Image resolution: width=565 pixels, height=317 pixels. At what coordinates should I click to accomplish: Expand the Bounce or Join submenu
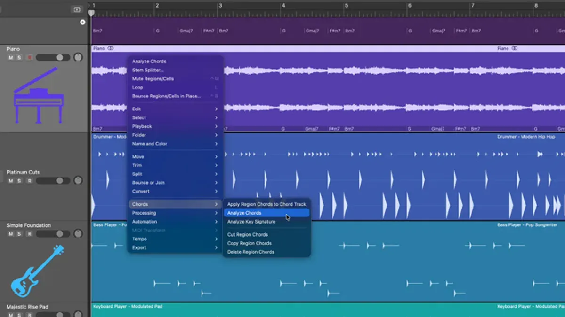tap(175, 183)
